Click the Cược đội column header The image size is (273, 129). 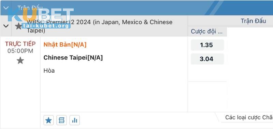pyautogui.click(x=207, y=32)
